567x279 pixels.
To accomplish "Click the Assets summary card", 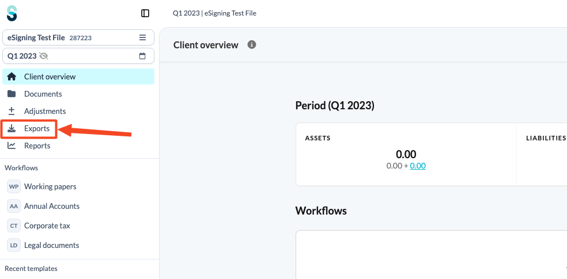I will [x=406, y=155].
